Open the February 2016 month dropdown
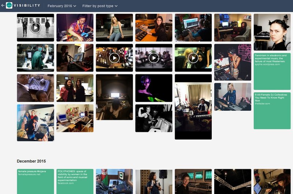This screenshot has height=194, width=293. click(62, 6)
